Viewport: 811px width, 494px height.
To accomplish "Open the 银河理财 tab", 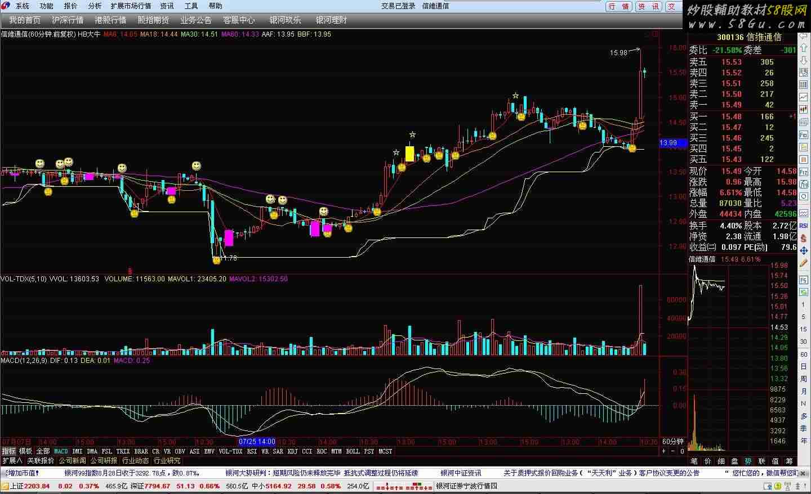I will 331,20.
